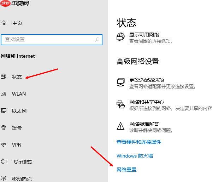Image resolution: width=212 pixels, height=182 pixels.
Task: Click the home icon beside 主页
Action: 4,23
